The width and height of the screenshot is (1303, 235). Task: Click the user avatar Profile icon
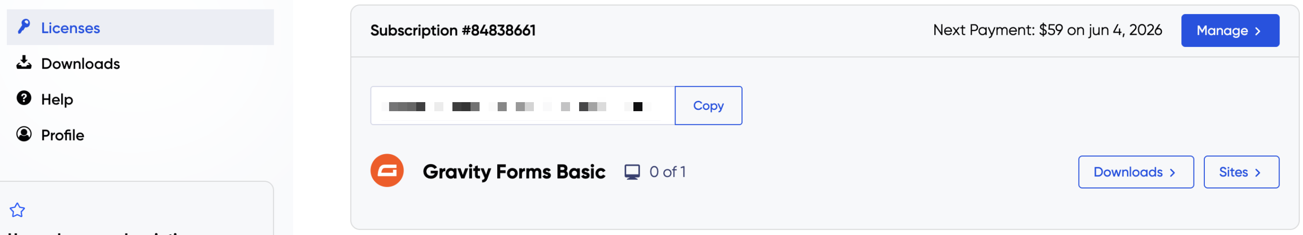point(24,134)
